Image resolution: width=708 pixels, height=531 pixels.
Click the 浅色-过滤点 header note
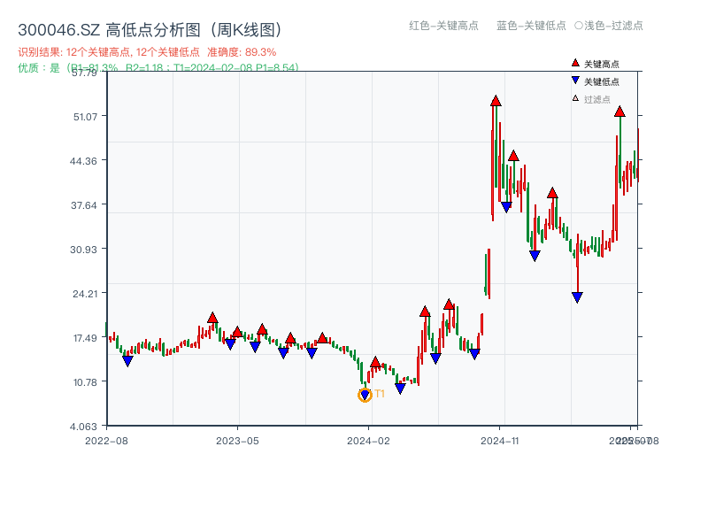[609, 26]
